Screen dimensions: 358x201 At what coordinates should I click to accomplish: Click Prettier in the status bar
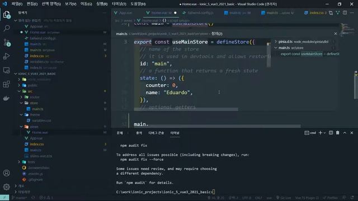(331, 198)
